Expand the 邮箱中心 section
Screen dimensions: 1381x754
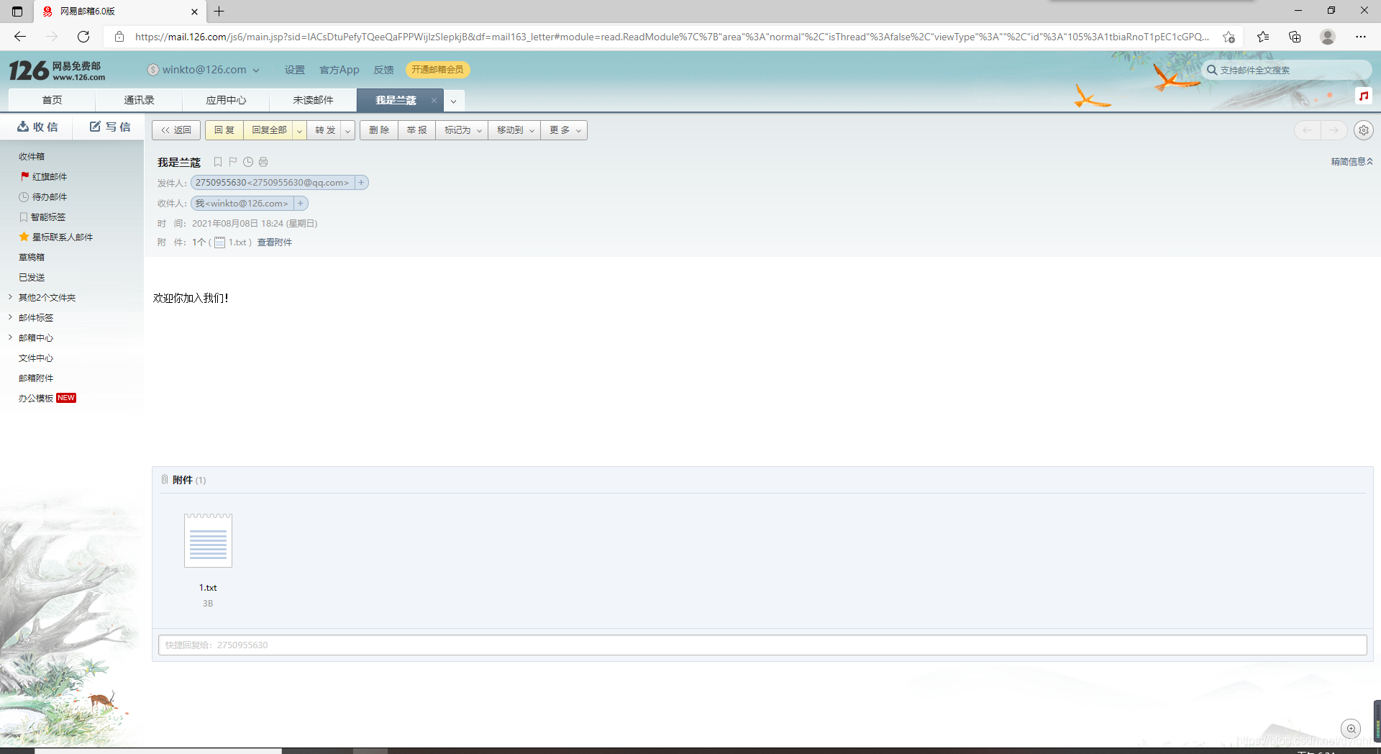tap(10, 337)
